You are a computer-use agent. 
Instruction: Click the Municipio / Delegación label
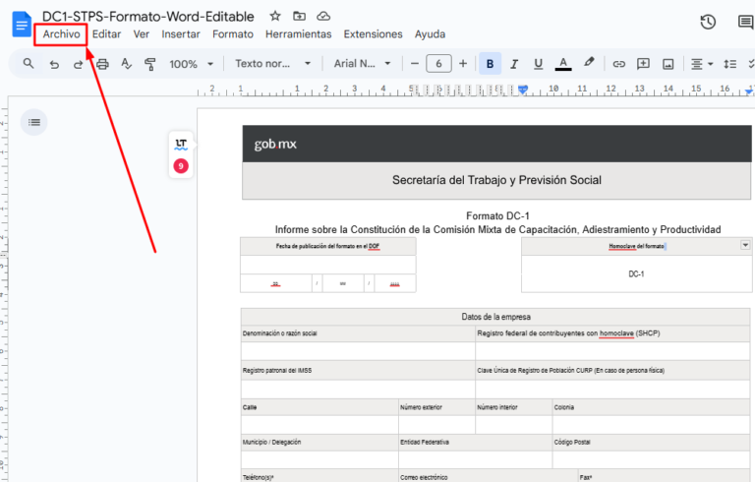(x=271, y=442)
